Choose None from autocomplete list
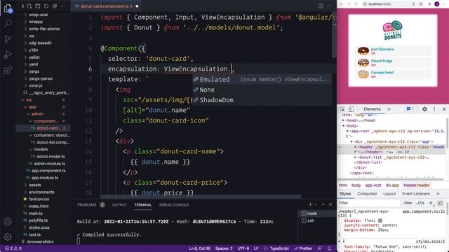 coord(262,90)
